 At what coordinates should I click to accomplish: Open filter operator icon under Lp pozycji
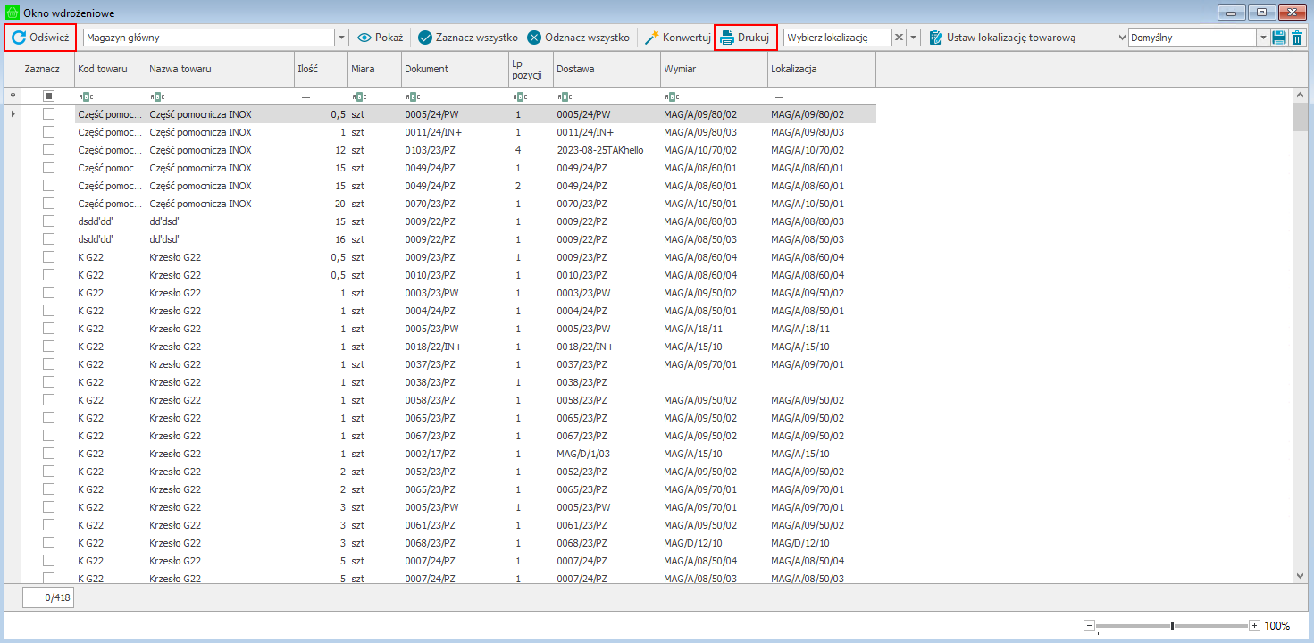click(520, 96)
